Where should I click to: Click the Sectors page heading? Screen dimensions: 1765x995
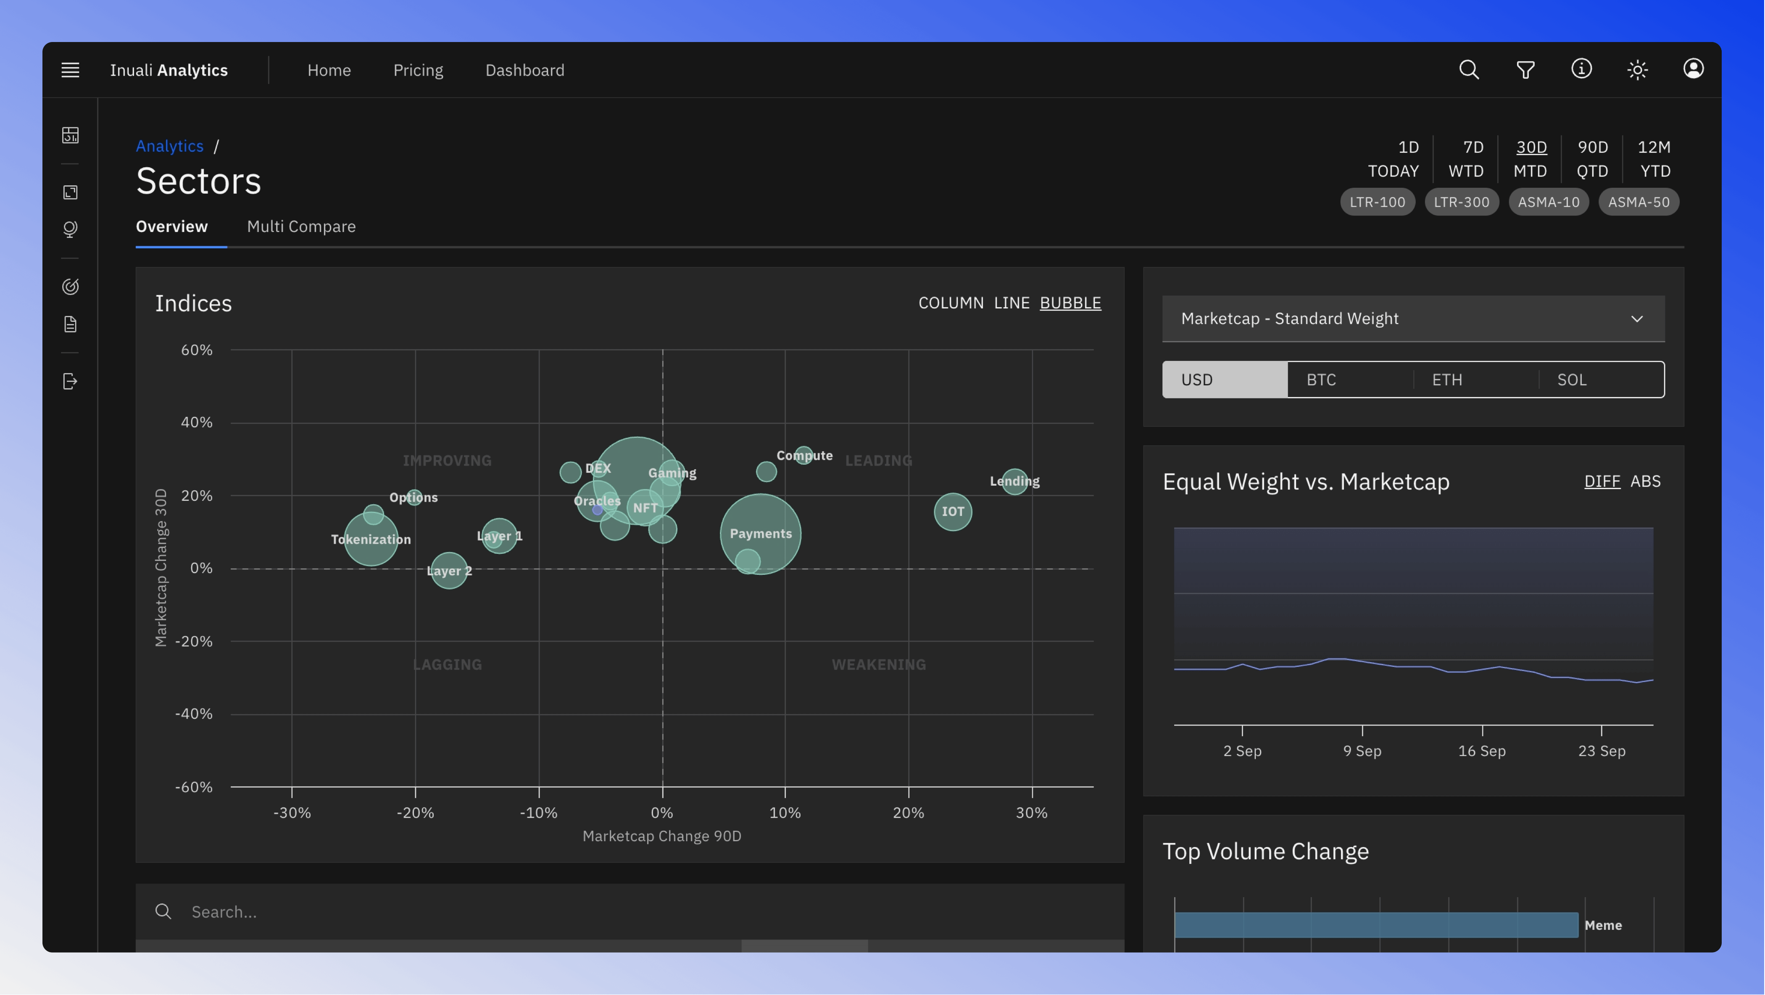click(198, 181)
